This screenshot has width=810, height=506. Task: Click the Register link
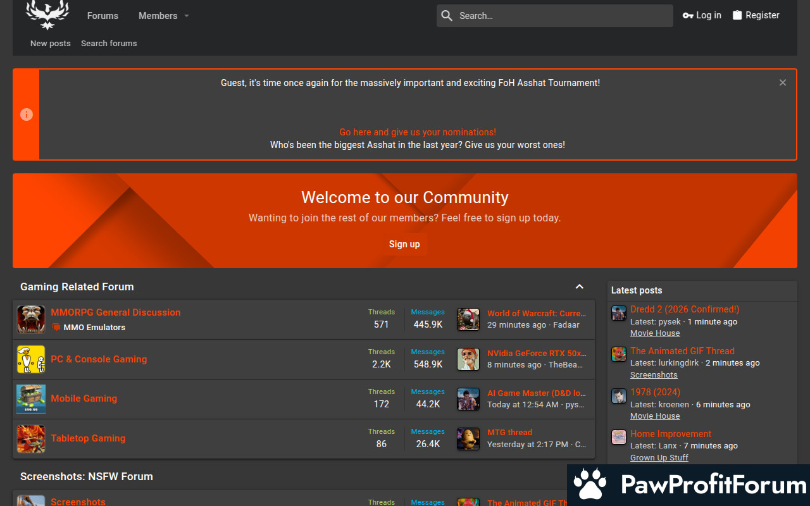click(x=756, y=15)
